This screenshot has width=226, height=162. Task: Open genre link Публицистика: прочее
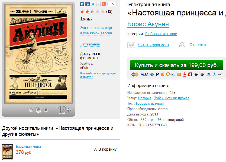click(x=171, y=98)
